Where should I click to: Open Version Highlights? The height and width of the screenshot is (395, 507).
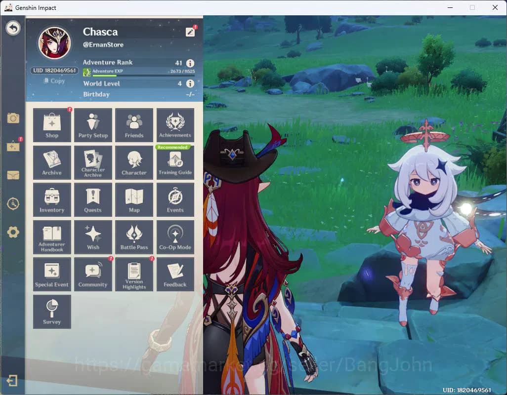(134, 274)
